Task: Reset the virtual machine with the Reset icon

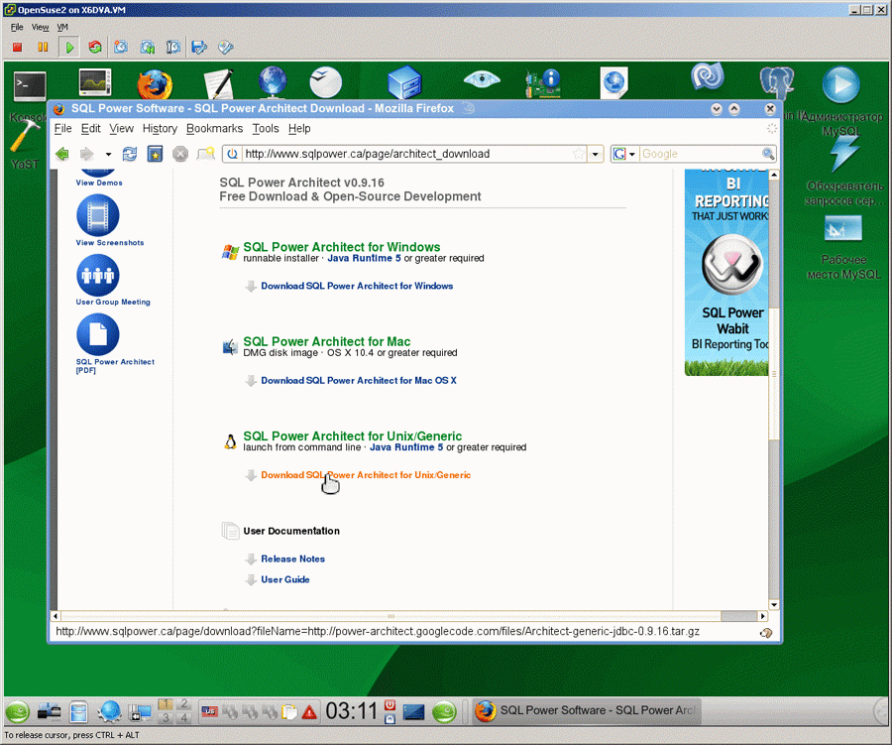Action: (x=95, y=48)
